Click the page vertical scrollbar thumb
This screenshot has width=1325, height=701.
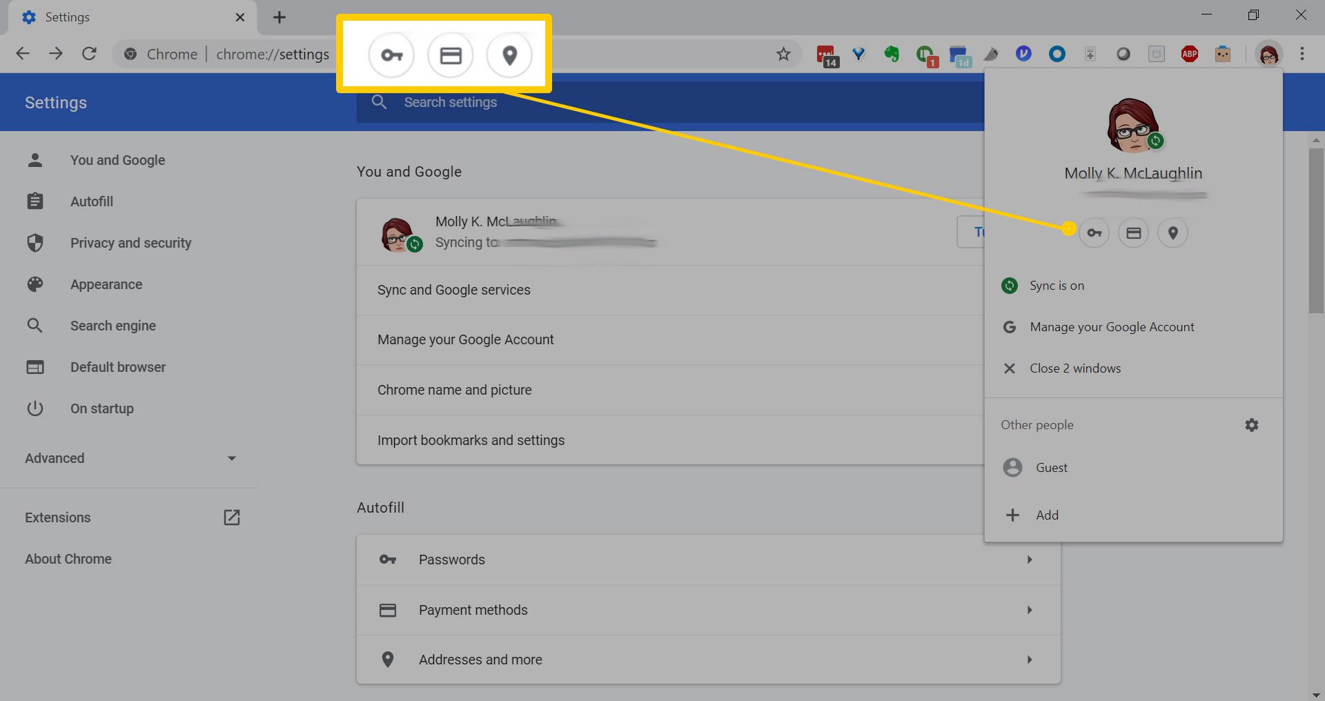click(1316, 230)
